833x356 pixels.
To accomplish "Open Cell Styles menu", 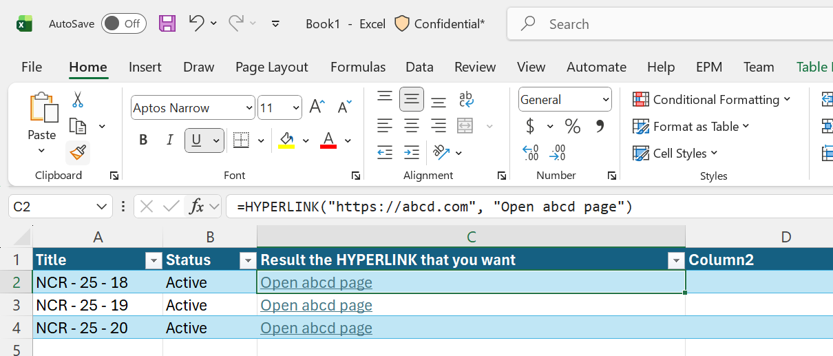I will click(675, 153).
